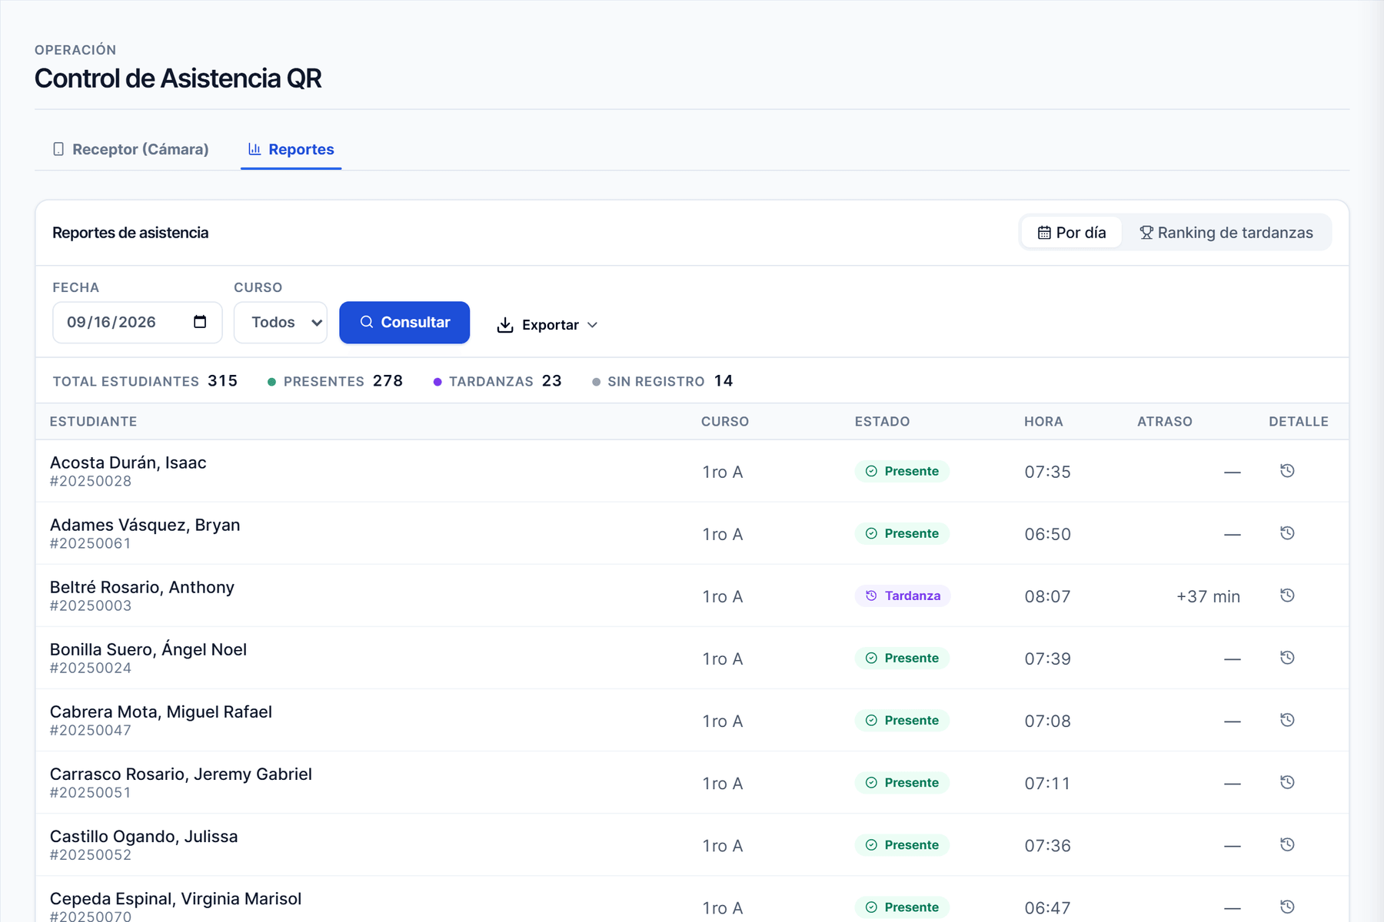Open the calendar picker in Fecha field
This screenshot has width=1384, height=922.
click(200, 322)
